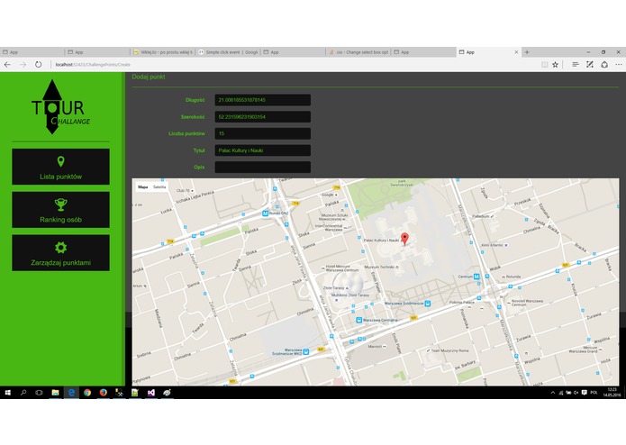The image size is (626, 445).
Task: Open Lista punktów from sidebar
Action: point(60,167)
